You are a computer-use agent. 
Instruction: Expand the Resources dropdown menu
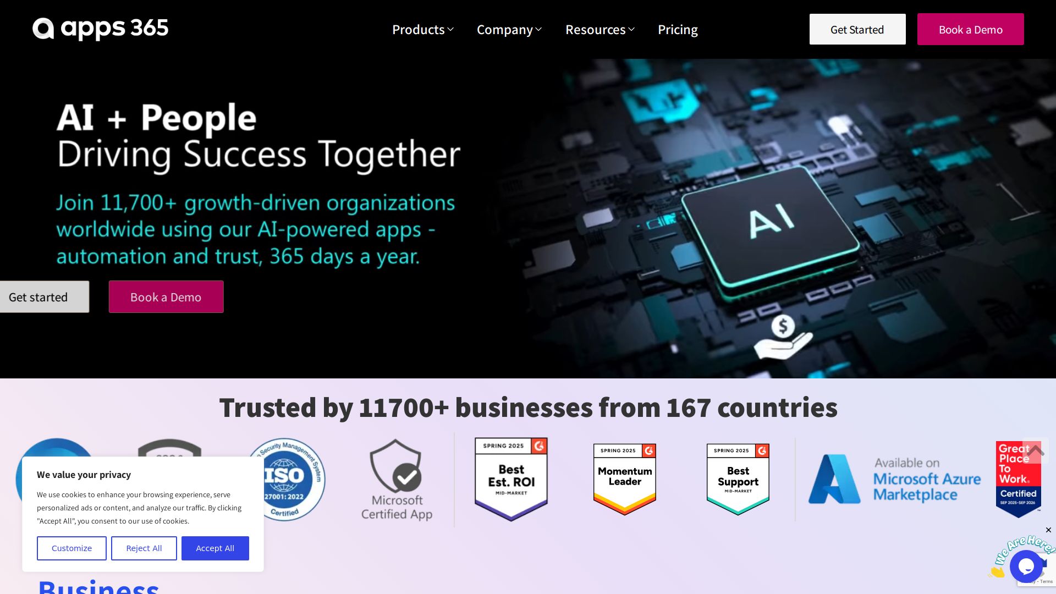tap(600, 30)
